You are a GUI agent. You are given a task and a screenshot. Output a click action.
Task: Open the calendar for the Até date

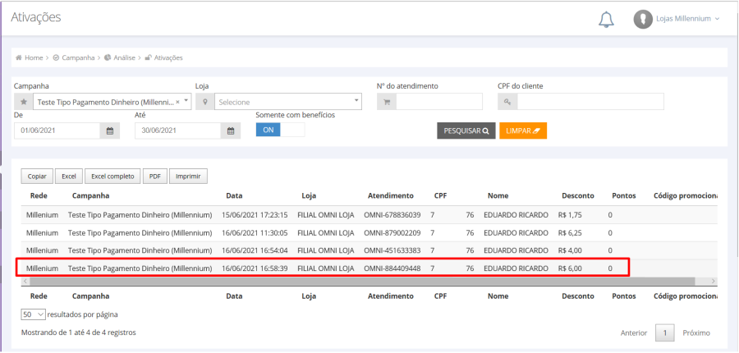(x=231, y=131)
